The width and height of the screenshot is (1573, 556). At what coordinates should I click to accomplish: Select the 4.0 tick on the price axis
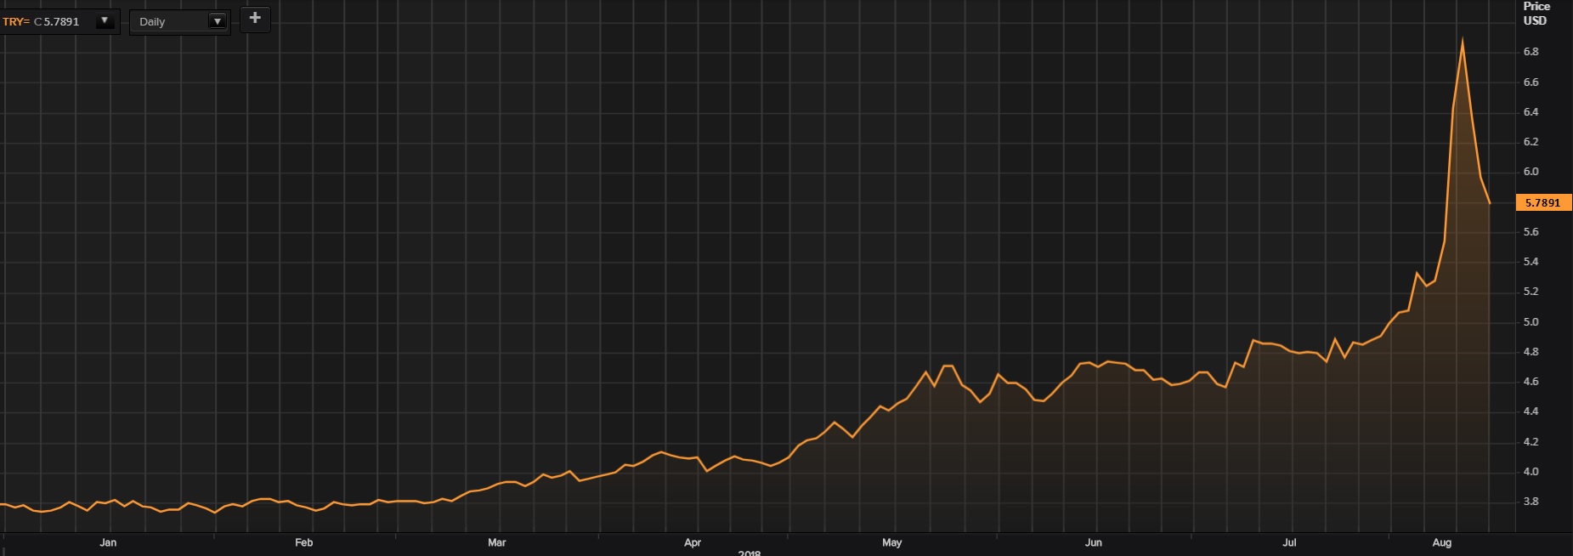1531,472
